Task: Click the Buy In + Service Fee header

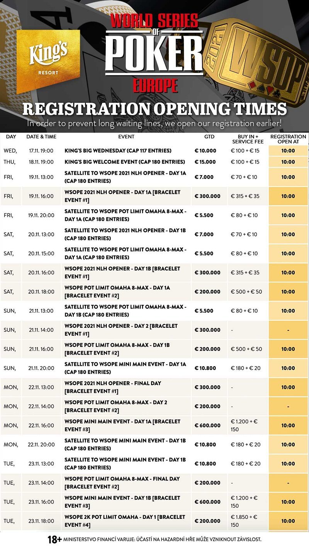Action: [248, 139]
